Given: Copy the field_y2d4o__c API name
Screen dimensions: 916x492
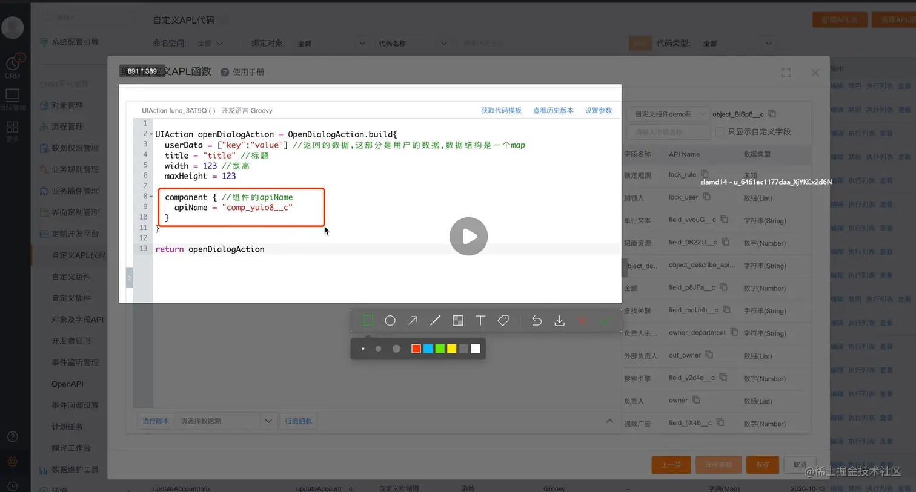Looking at the screenshot, I should pyautogui.click(x=723, y=378).
